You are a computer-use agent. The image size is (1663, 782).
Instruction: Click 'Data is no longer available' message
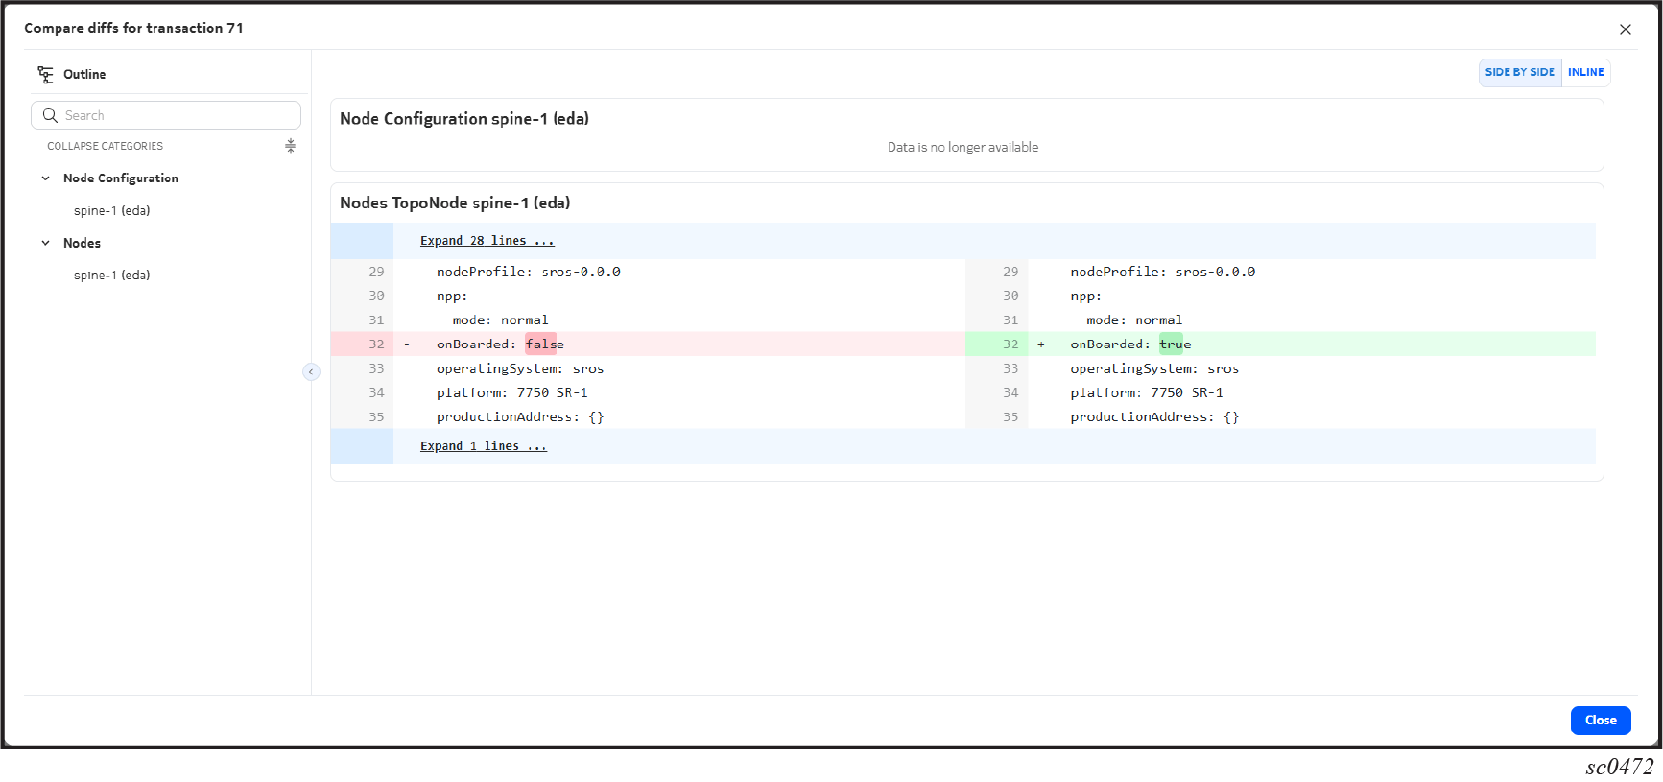click(962, 147)
